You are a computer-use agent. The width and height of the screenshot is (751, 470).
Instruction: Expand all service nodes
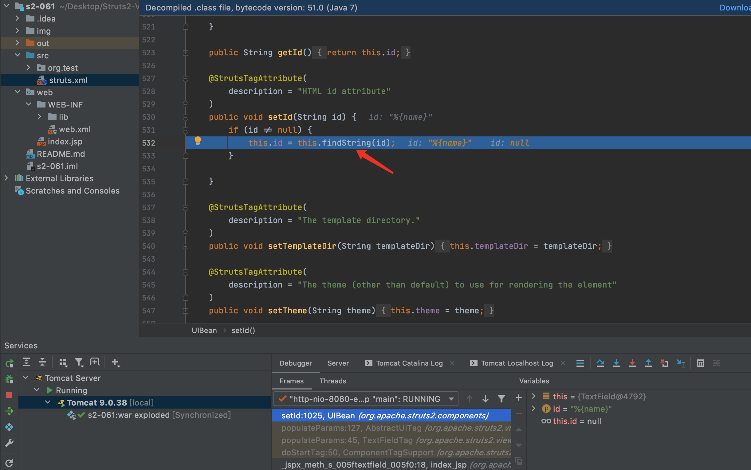(x=26, y=362)
